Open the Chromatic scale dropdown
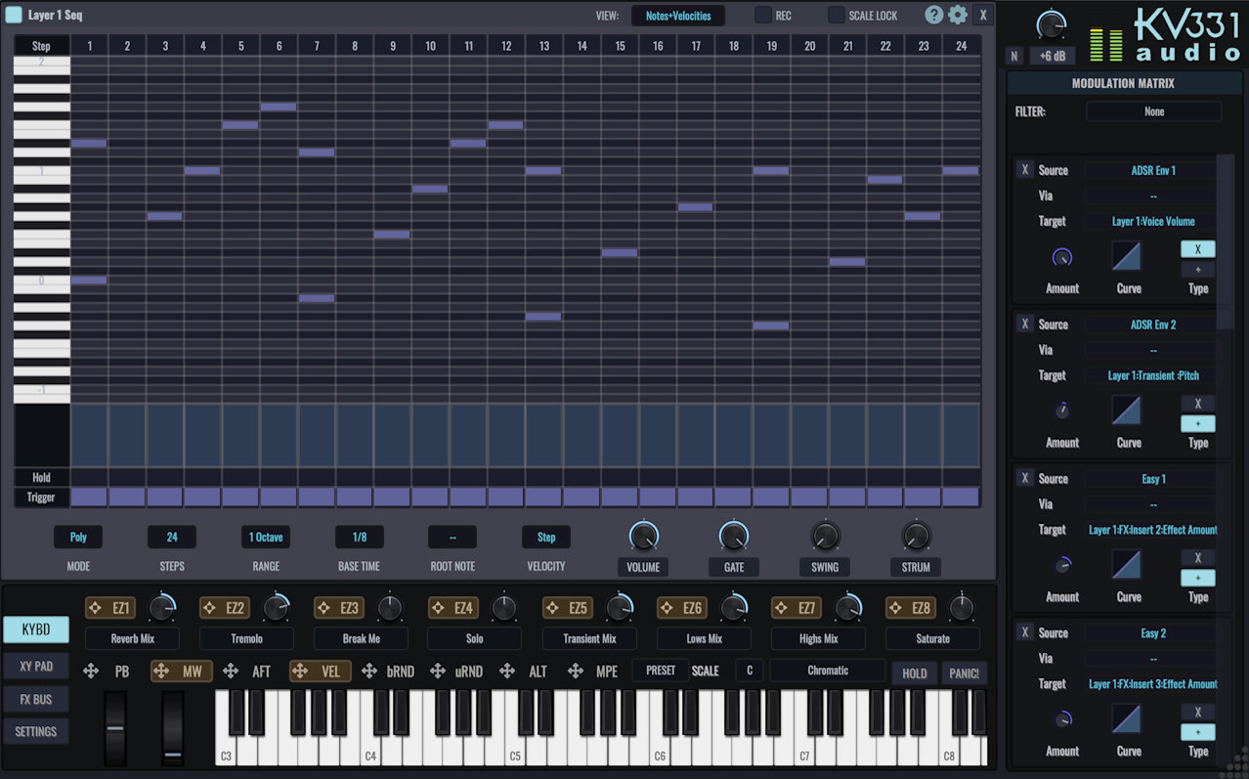1249x779 pixels. tap(827, 671)
